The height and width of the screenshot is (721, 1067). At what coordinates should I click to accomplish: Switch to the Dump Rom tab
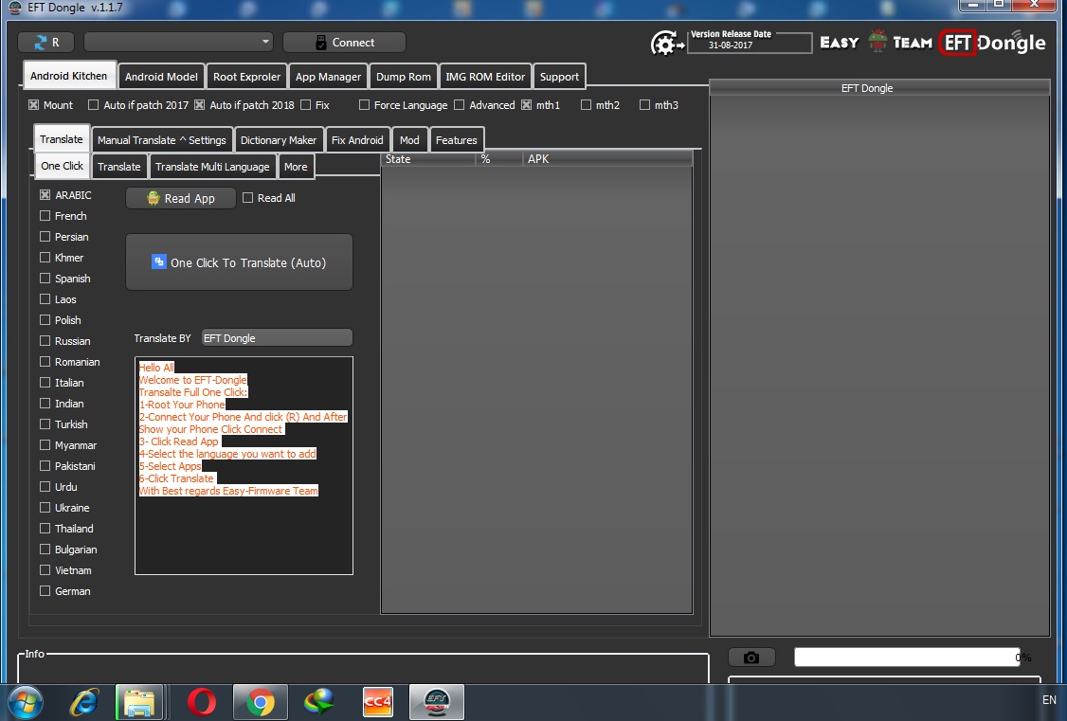tap(404, 77)
